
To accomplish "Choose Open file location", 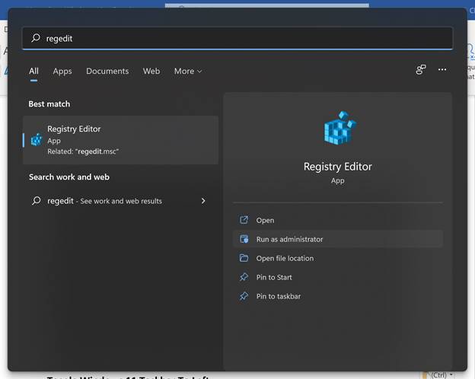I will (x=337, y=259).
